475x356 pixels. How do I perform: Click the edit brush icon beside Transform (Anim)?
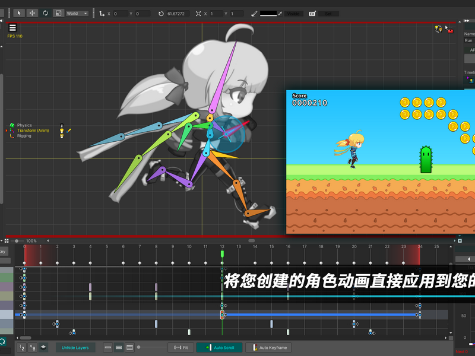(x=69, y=131)
